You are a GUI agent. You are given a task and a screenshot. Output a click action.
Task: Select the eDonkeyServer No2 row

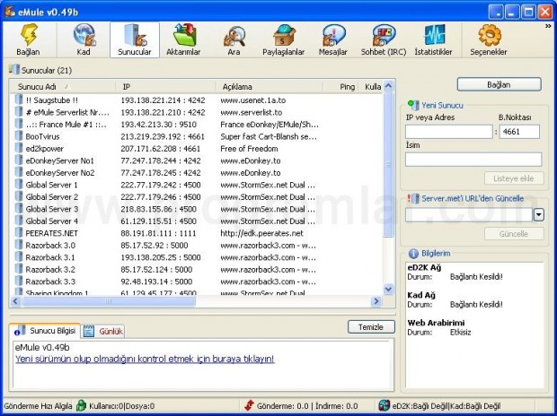pos(197,173)
